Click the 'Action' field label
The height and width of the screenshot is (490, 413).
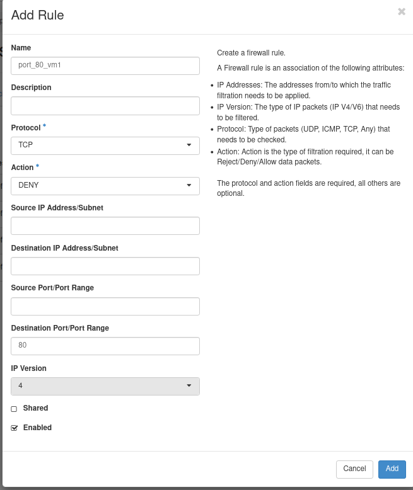point(23,168)
